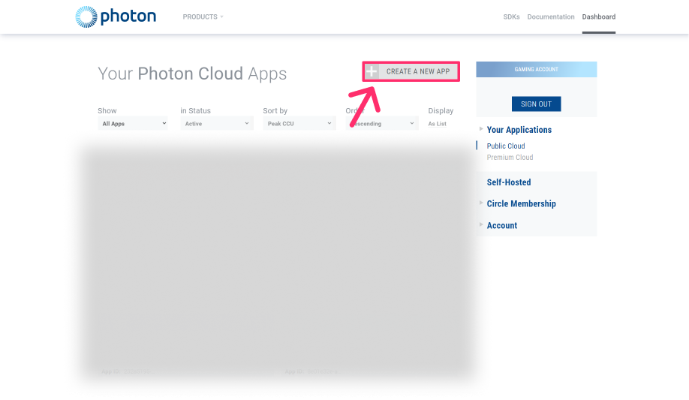
Task: Collapse the Your Applications expander arrow
Action: point(481,129)
